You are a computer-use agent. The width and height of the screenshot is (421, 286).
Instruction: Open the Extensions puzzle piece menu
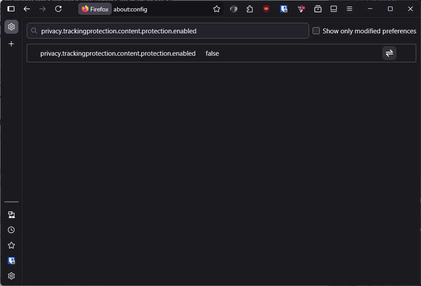click(x=250, y=9)
